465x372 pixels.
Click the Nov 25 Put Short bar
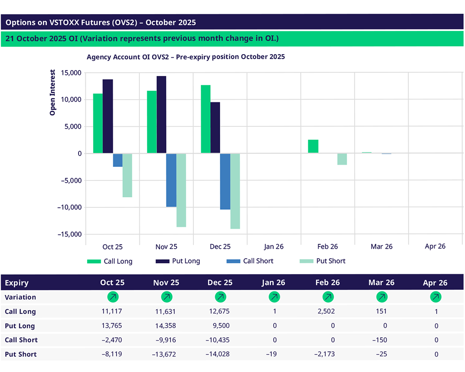(181, 190)
